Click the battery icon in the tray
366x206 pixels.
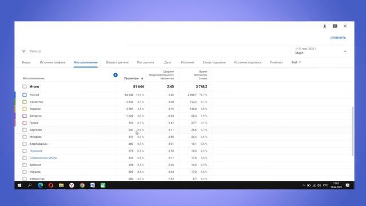(x=309, y=185)
